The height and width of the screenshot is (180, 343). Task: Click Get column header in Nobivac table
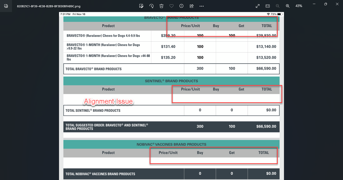232,153
